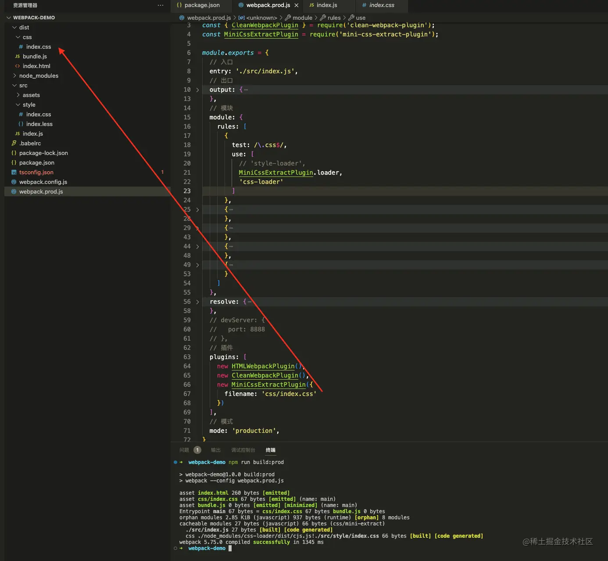608x561 pixels.
Task: Click braces icon beside package-lock.json
Action: (14, 153)
